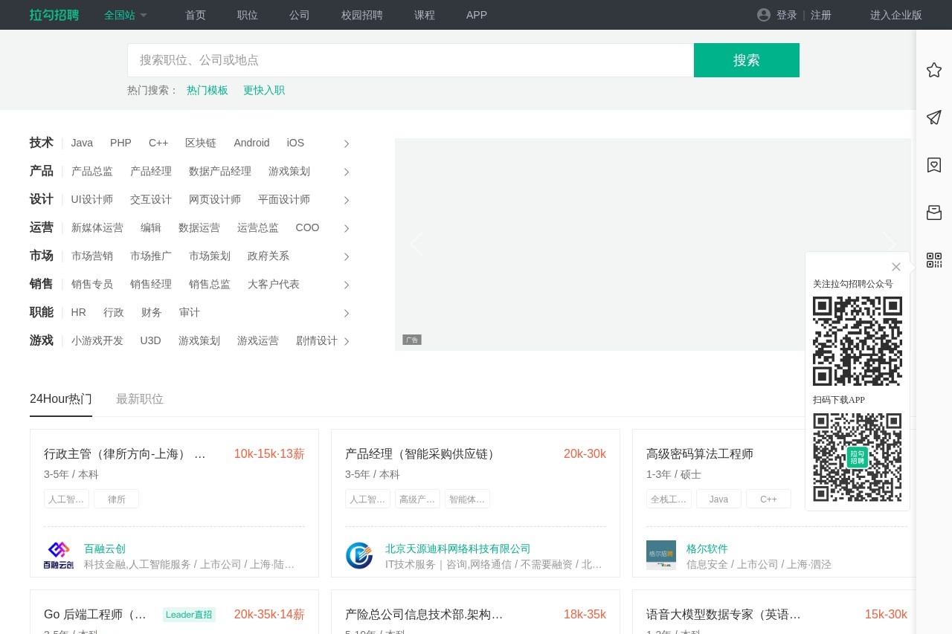Close the QR code popup
Screen dimensions: 952x634
(896, 267)
